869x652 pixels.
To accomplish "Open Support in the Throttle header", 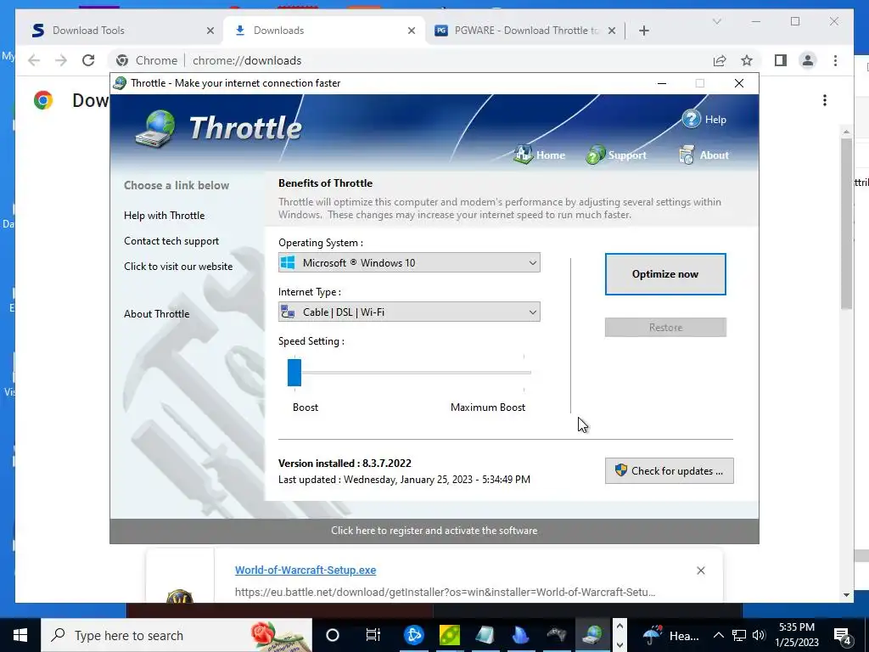I will point(616,155).
